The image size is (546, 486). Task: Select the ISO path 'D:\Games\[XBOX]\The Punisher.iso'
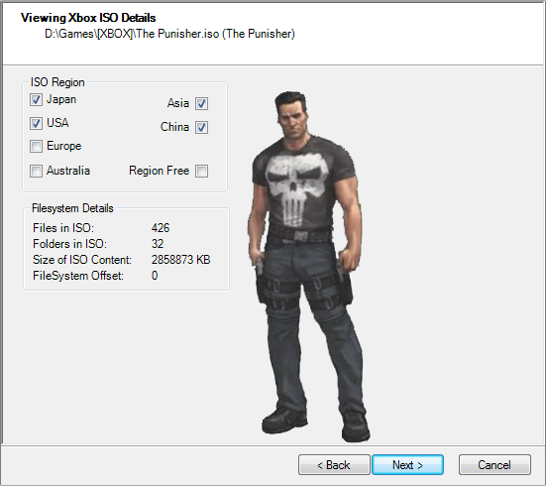click(x=132, y=34)
